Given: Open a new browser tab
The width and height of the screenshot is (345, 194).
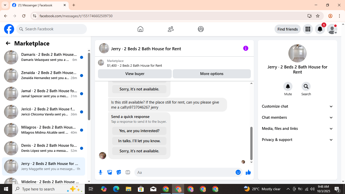Looking at the screenshot, I should [x=74, y=5].
